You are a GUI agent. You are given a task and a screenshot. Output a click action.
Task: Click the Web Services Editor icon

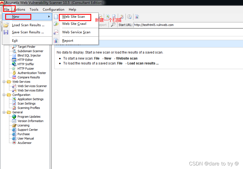(14, 90)
